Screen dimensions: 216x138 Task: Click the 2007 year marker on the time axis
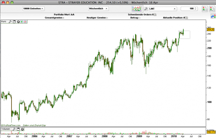click(x=69, y=136)
